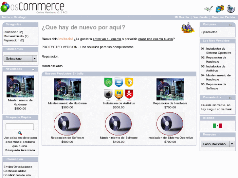The width and height of the screenshot is (238, 178).
Task: Open bestseller 04 Mantenimiento de Hardware
Action: (218, 77)
